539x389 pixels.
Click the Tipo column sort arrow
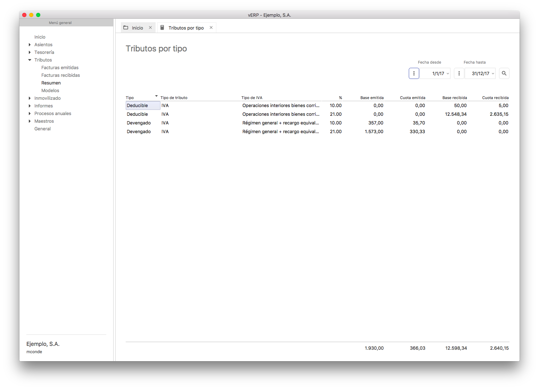[156, 96]
